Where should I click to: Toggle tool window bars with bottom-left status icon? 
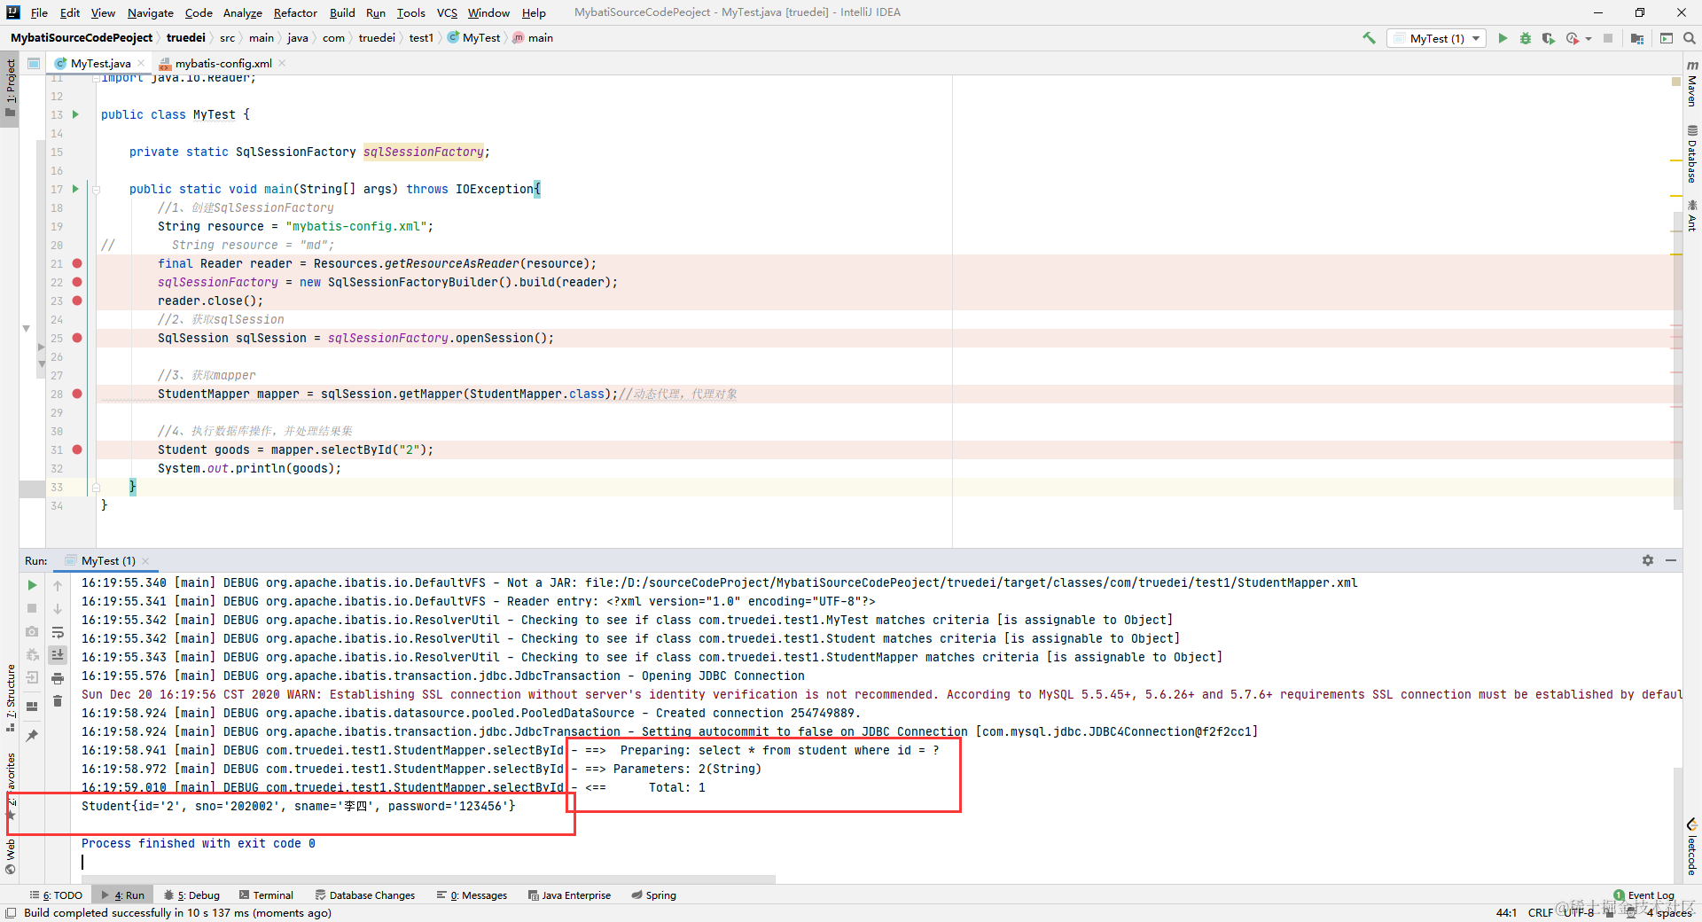tap(11, 913)
